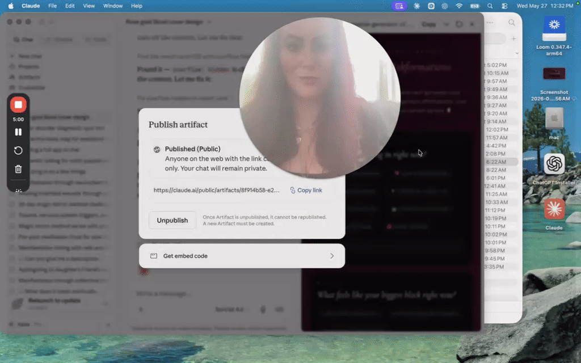
Task: Expand the Get embed code row
Action: click(242, 256)
